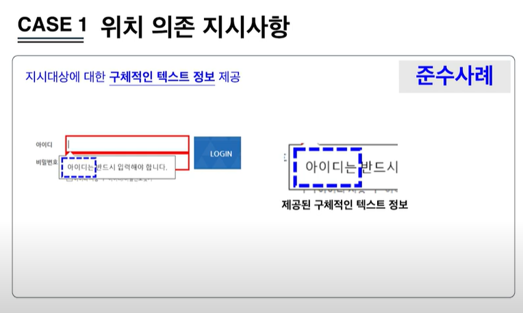Image resolution: width=523 pixels, height=313 pixels.
Task: Click the '비밀번호' field label
Action: click(x=47, y=162)
